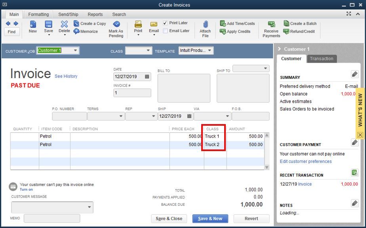This screenshot has width=366, height=228.
Task: Open Edit customer preferences link
Action: [x=305, y=161]
